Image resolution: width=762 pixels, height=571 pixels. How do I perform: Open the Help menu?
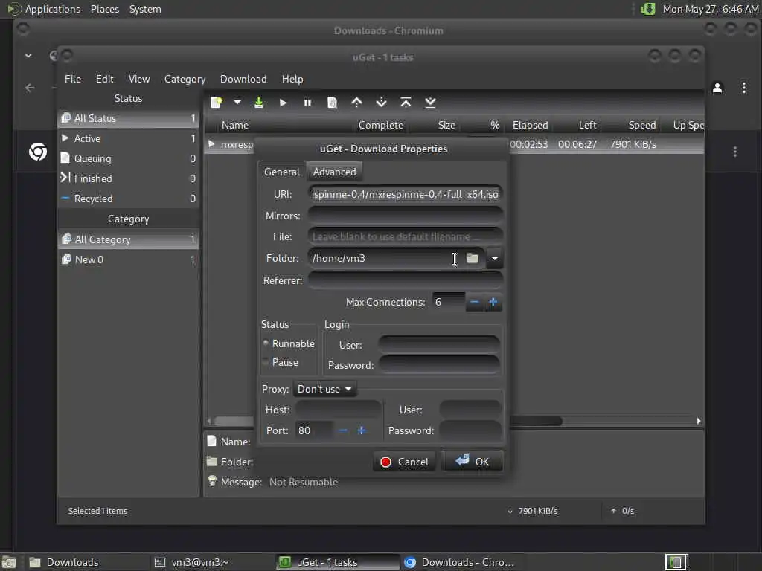292,79
